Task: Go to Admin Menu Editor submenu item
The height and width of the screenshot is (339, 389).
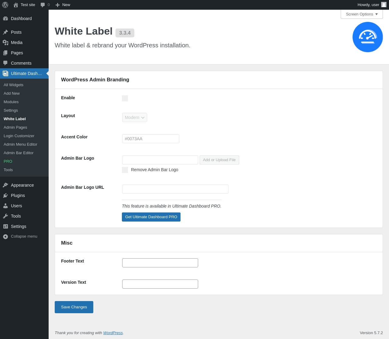Action: pyautogui.click(x=20, y=144)
